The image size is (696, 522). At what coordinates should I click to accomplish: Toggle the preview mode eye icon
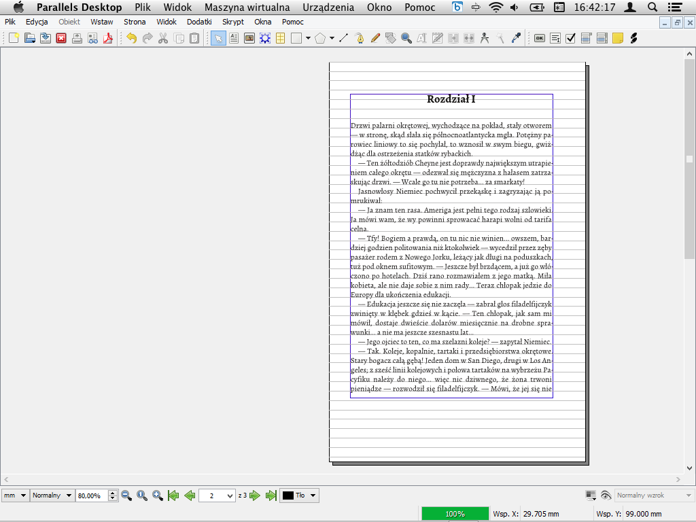[606, 495]
